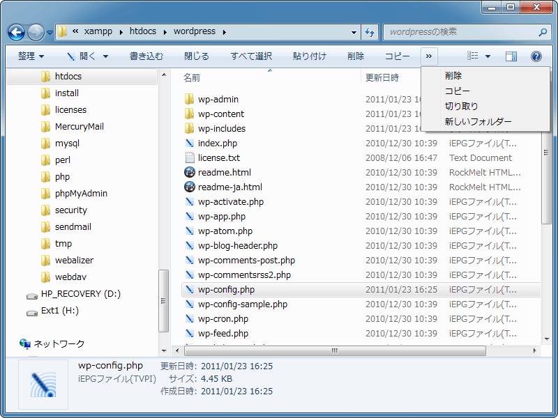This screenshot has height=418, width=558.
Task: Click the file list right scroll arrow
Action: click(534, 351)
